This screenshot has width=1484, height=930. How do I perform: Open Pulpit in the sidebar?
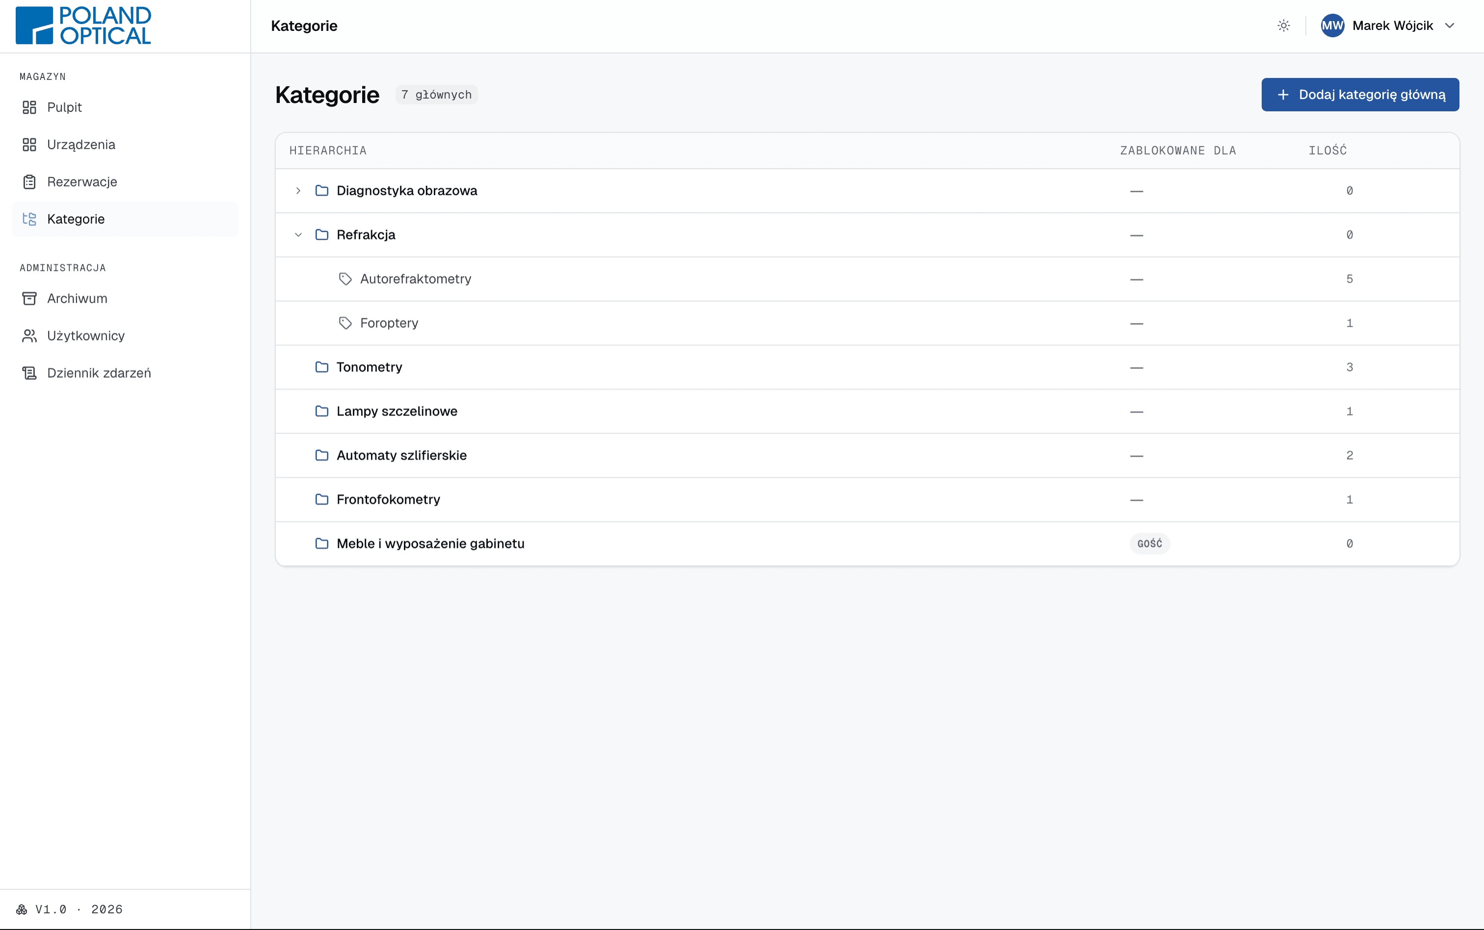[125, 107]
